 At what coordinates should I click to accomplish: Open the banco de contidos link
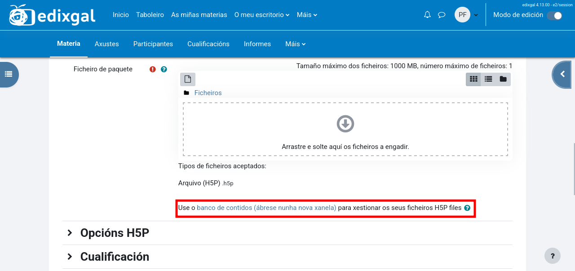(x=266, y=208)
